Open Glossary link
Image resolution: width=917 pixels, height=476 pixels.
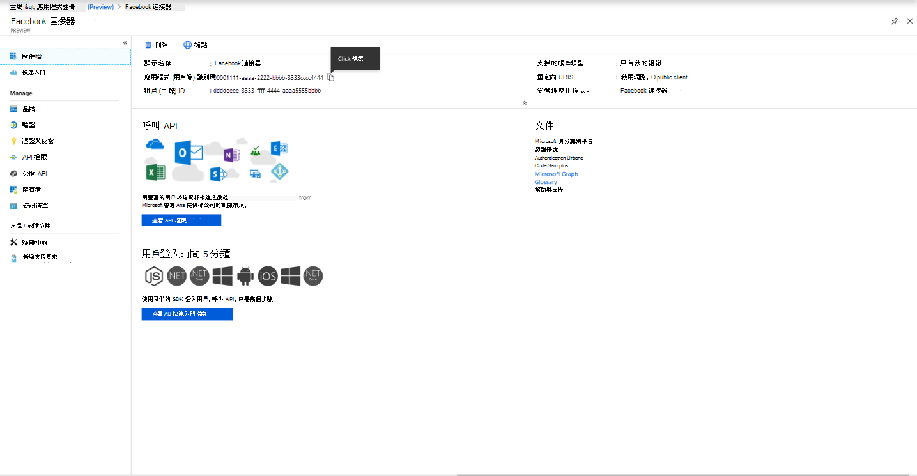546,182
